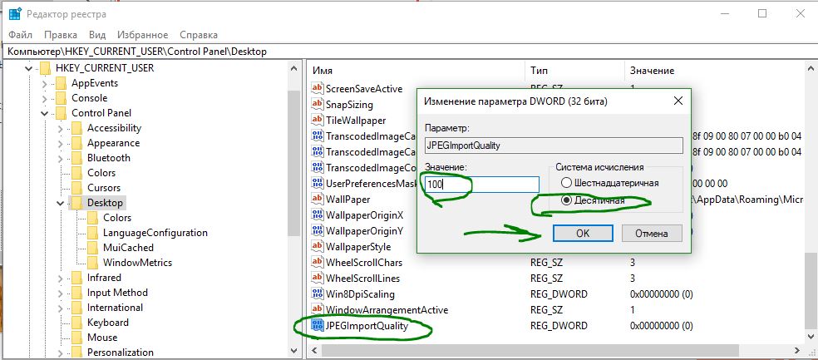Click the WindowArrangementActive value icon
This screenshot has width=818, height=360.
[x=318, y=309]
